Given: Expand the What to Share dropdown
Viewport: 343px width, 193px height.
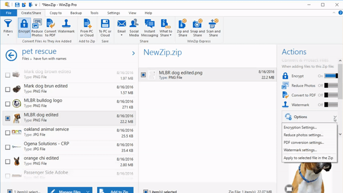Looking at the screenshot, I should (x=166, y=28).
